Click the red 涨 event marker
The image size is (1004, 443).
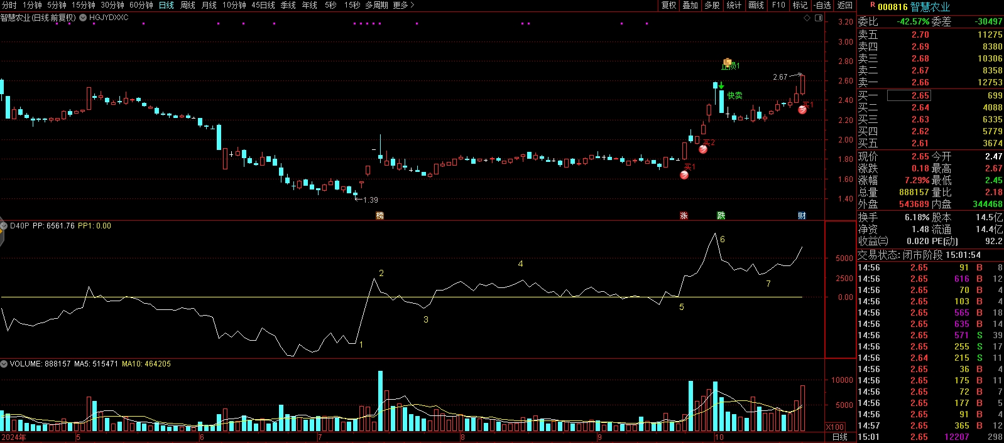tap(684, 215)
